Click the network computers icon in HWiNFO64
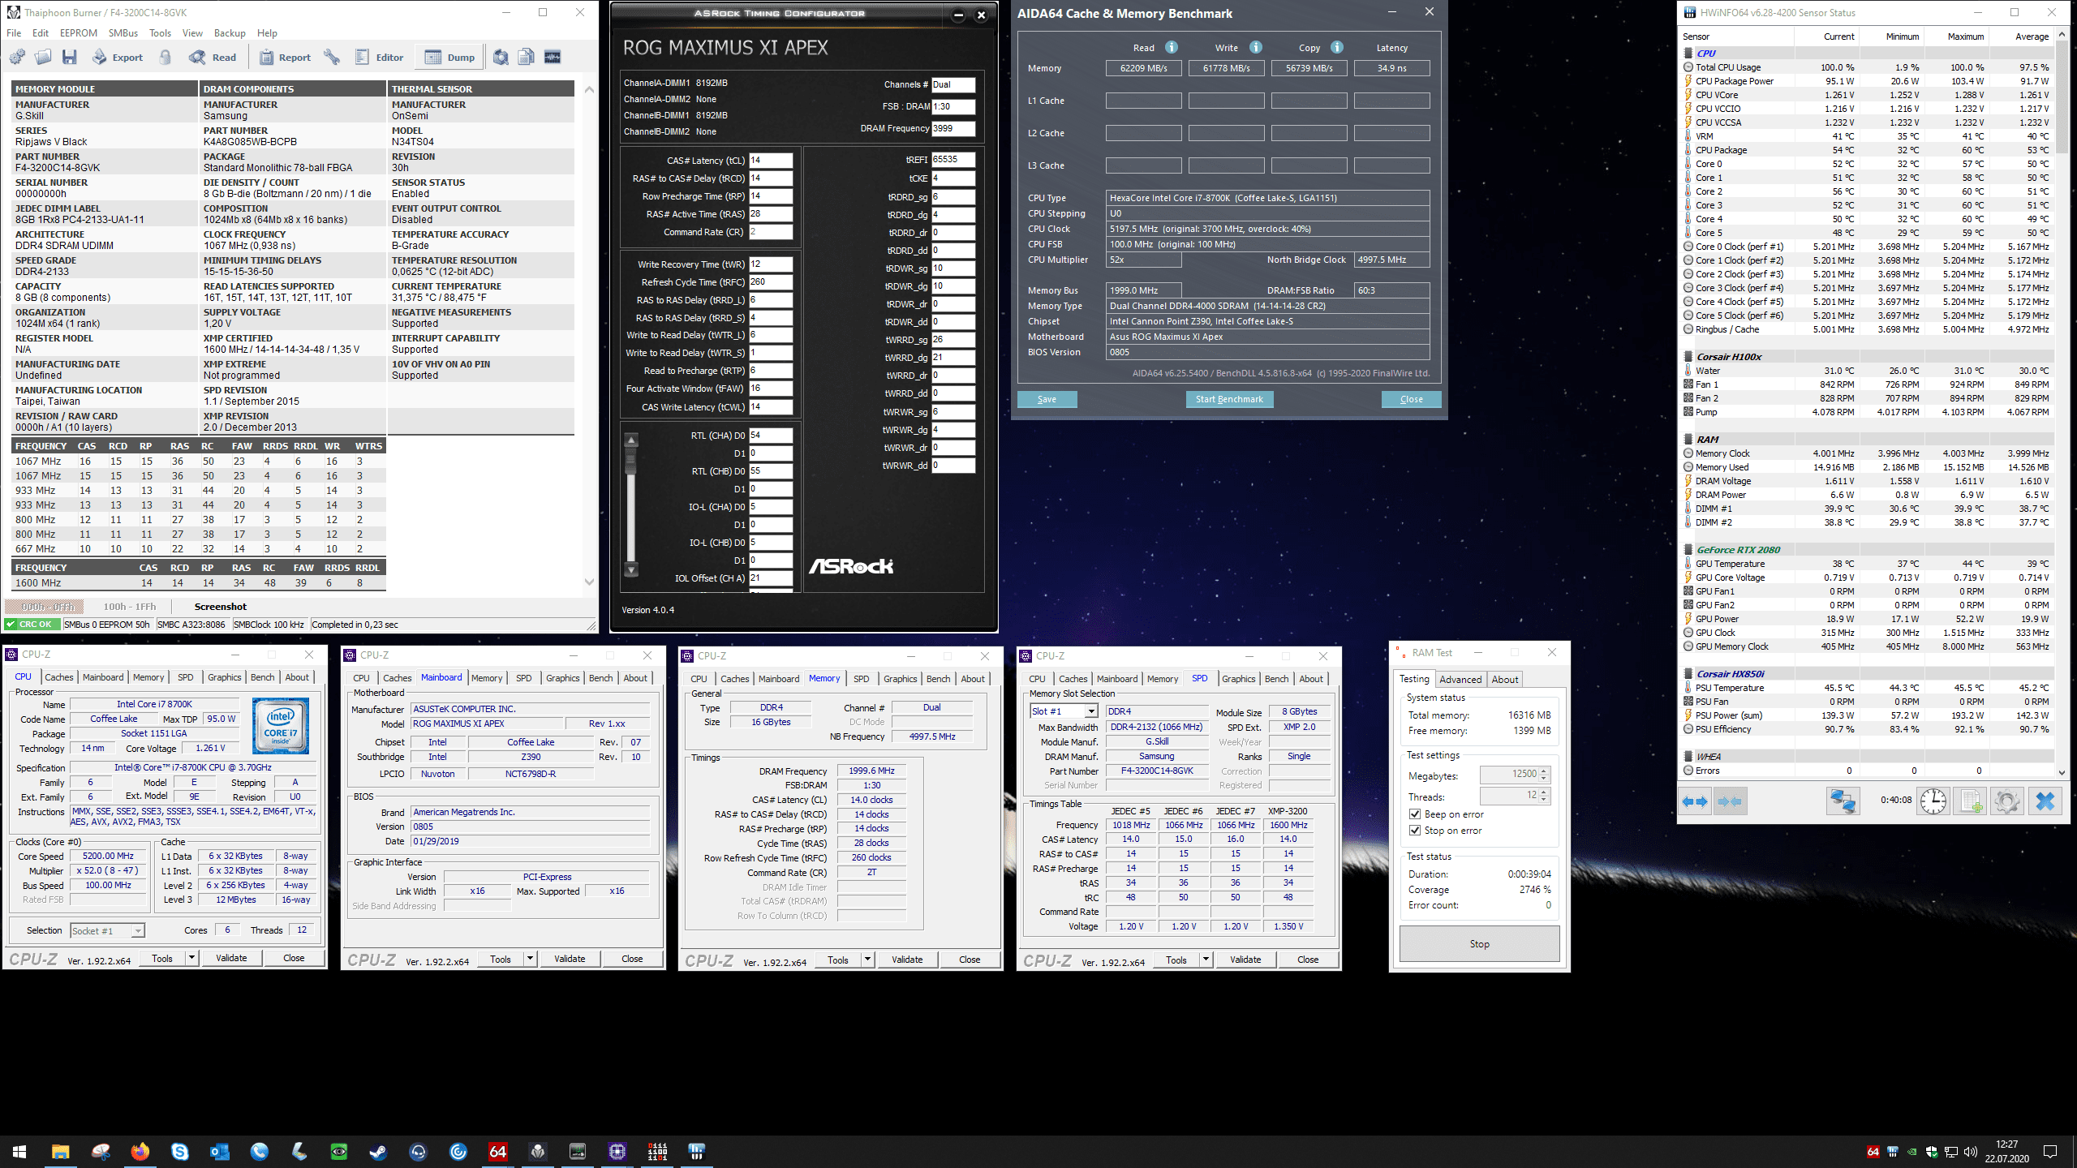 (1843, 801)
